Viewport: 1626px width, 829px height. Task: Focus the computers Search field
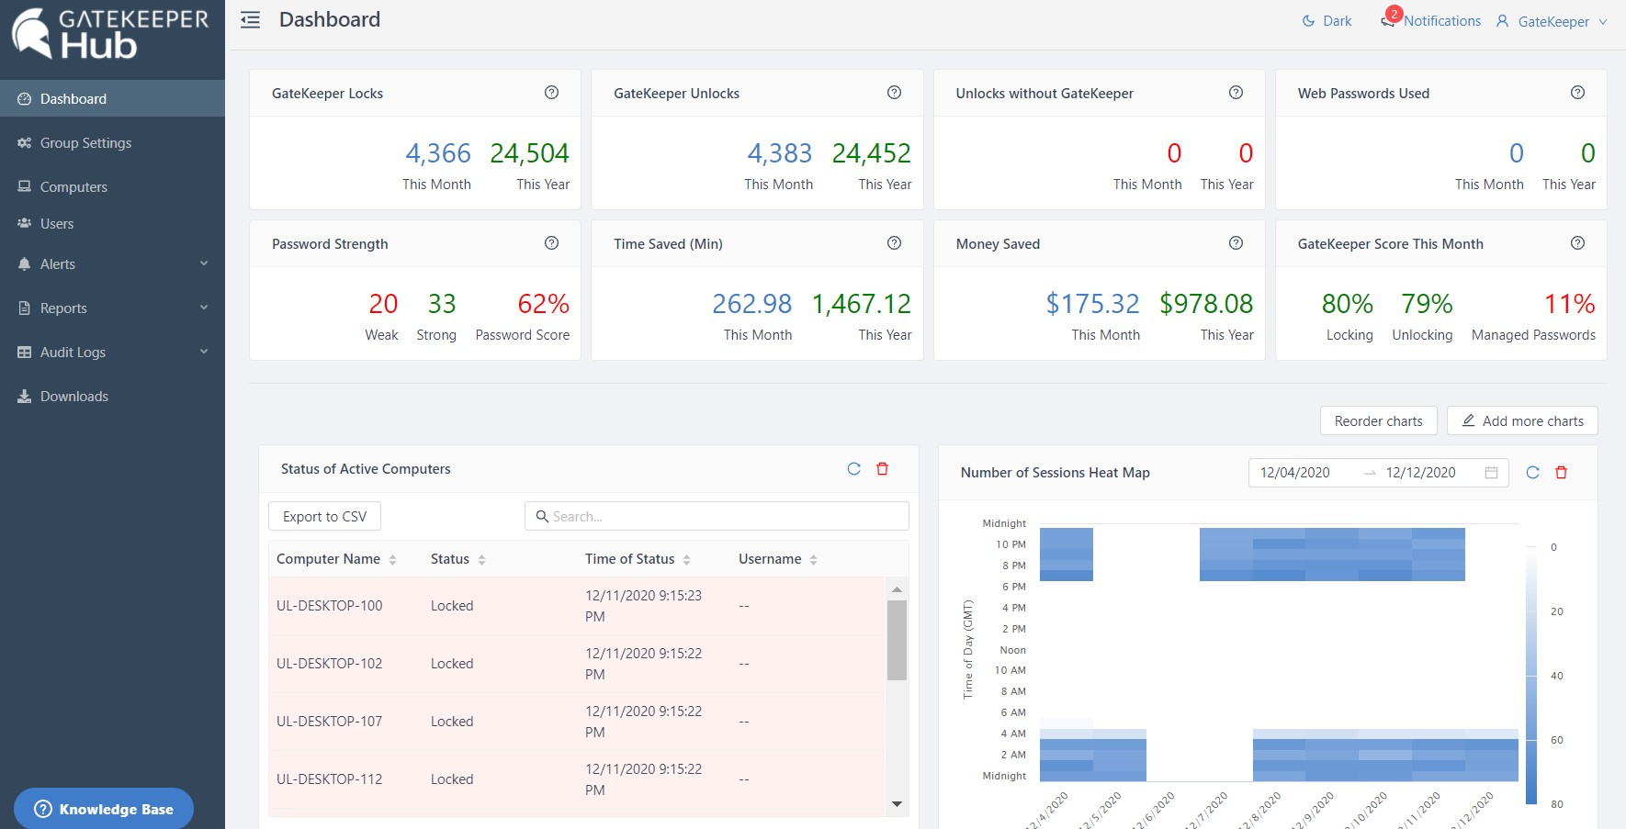coord(717,516)
